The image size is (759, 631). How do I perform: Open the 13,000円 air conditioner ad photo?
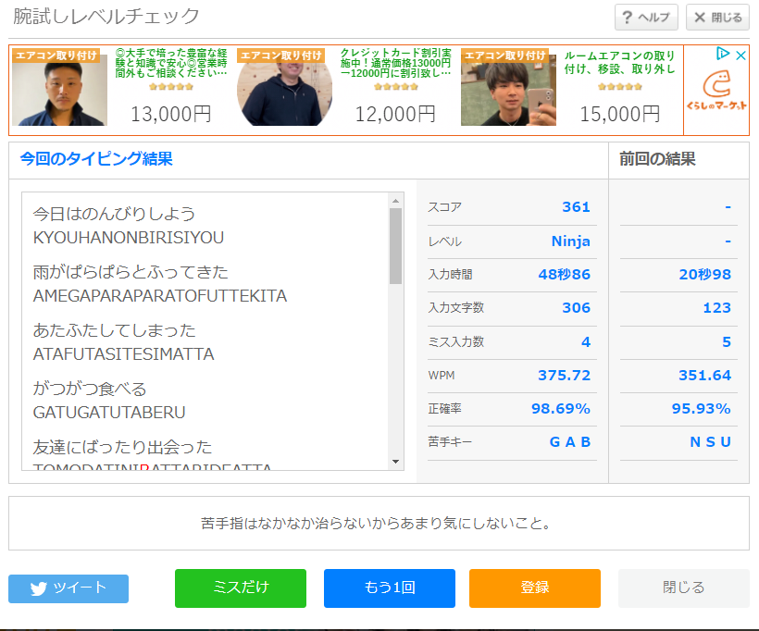(x=59, y=90)
